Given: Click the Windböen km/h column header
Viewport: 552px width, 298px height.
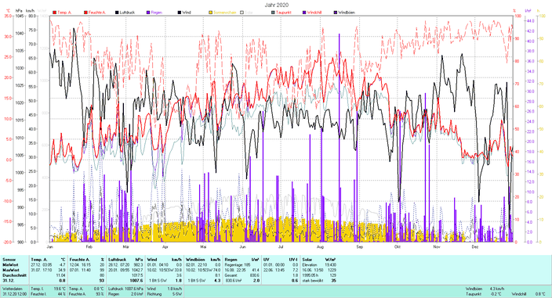Looking at the screenshot, I should coord(203,260).
